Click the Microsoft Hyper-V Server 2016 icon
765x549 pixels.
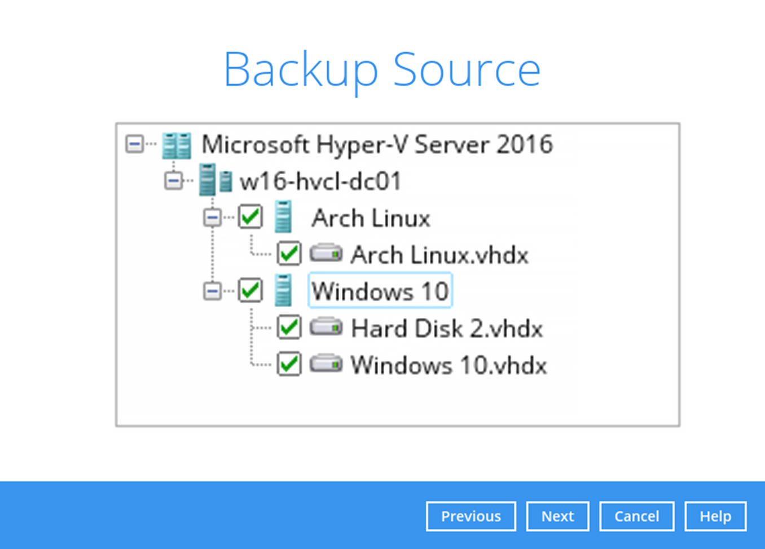click(175, 145)
